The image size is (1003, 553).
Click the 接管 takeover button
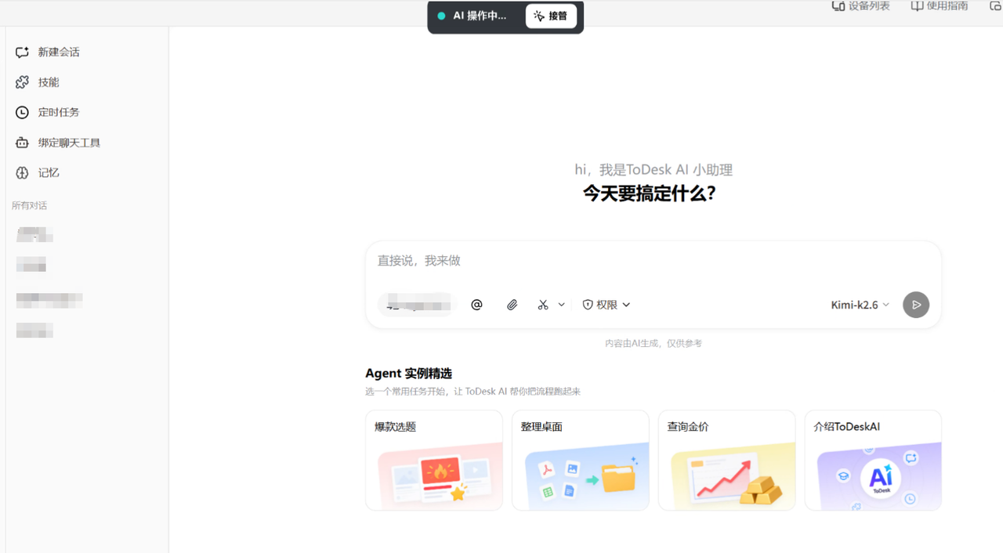551,16
